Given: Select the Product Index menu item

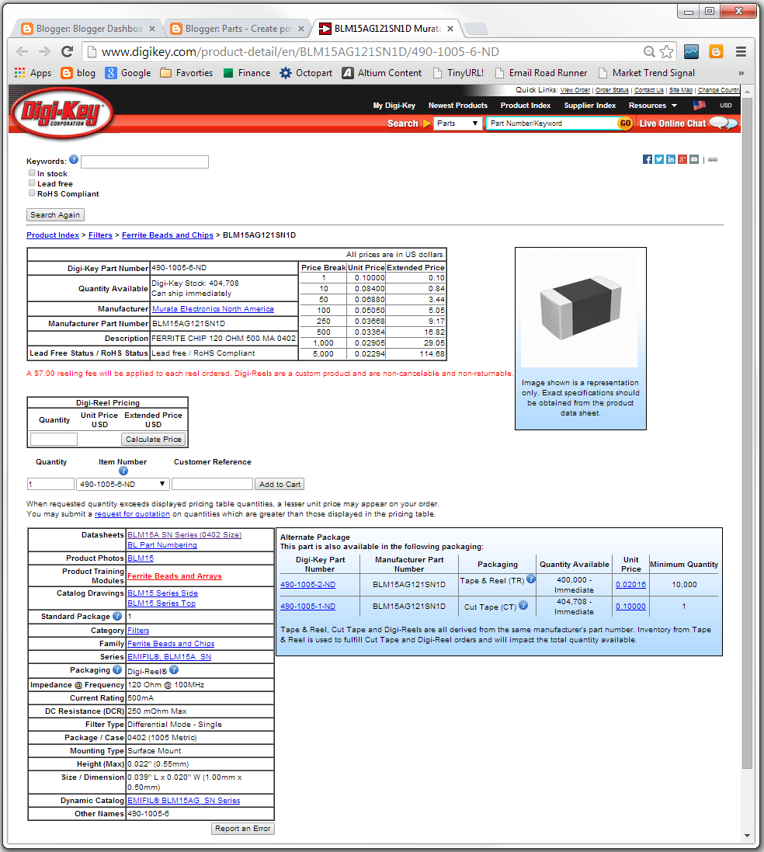Looking at the screenshot, I should pyautogui.click(x=526, y=105).
